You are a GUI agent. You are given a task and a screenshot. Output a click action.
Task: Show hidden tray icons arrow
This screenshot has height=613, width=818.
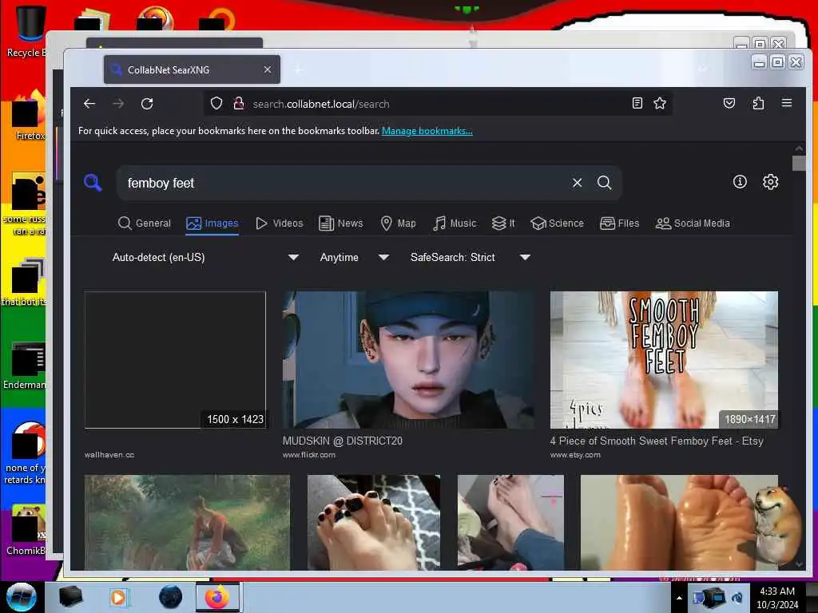[679, 598]
